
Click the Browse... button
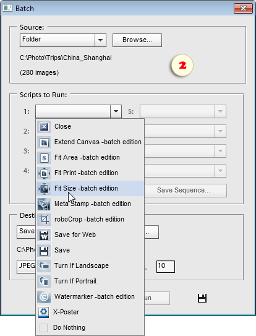[x=137, y=40]
